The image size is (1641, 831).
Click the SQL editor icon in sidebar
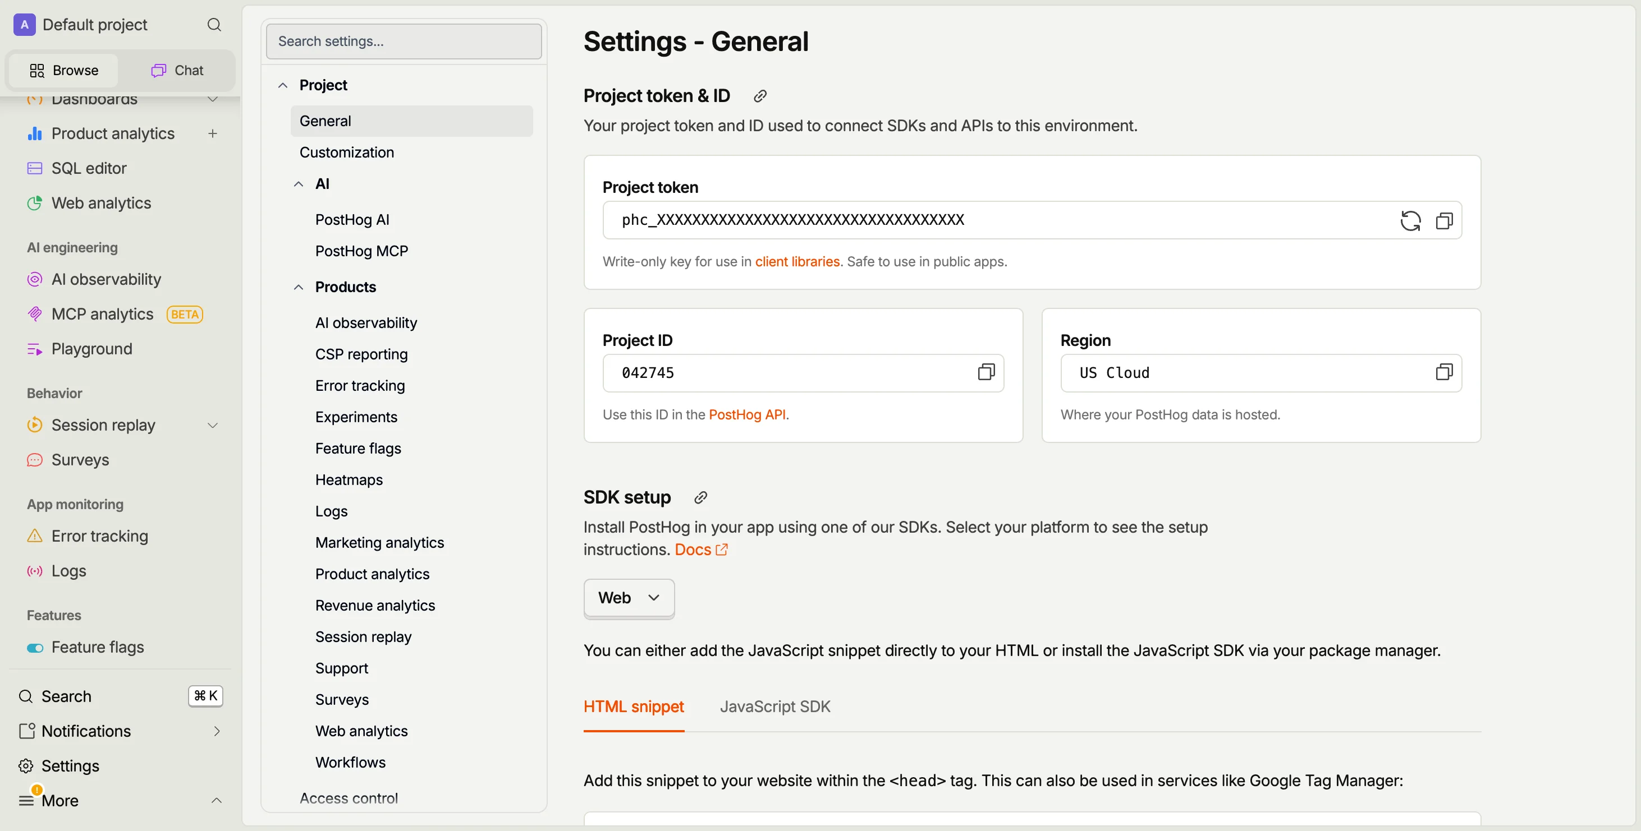34,168
